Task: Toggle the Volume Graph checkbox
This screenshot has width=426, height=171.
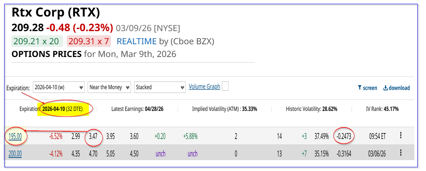Action: (225, 87)
